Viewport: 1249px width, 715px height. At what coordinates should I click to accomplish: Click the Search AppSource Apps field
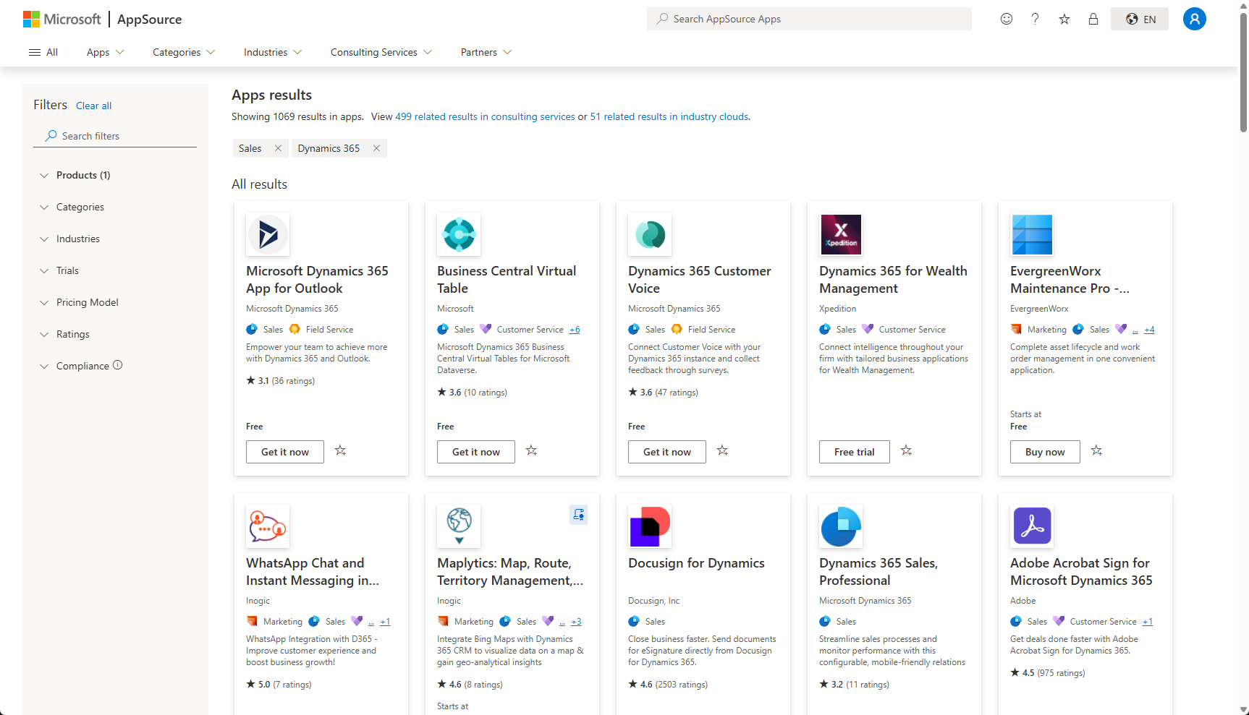[809, 19]
